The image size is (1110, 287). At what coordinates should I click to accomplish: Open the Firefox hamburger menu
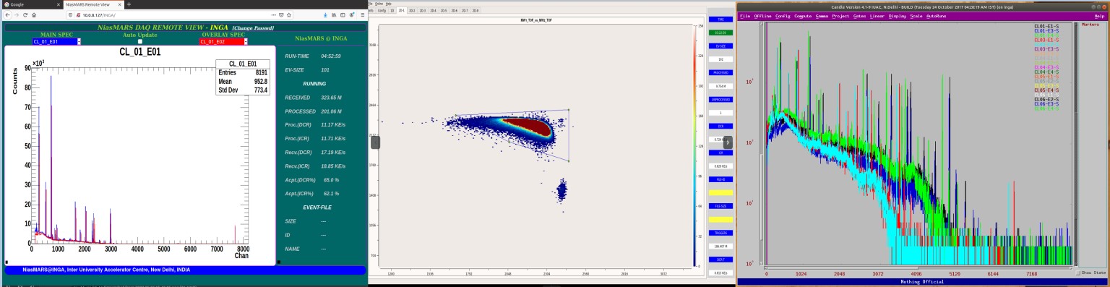point(362,14)
